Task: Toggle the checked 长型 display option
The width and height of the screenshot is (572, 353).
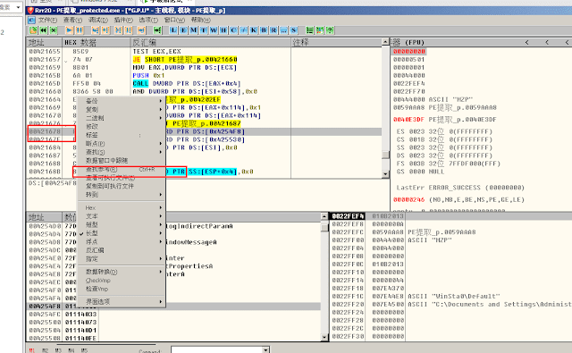Action: [x=122, y=233]
